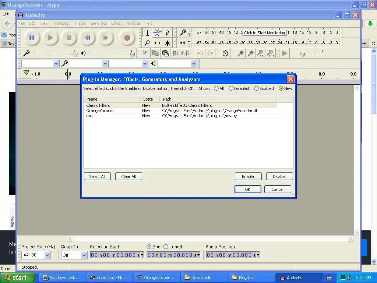Click the Undo arrow icon
Viewport: 377px width, 283px height.
[200, 53]
